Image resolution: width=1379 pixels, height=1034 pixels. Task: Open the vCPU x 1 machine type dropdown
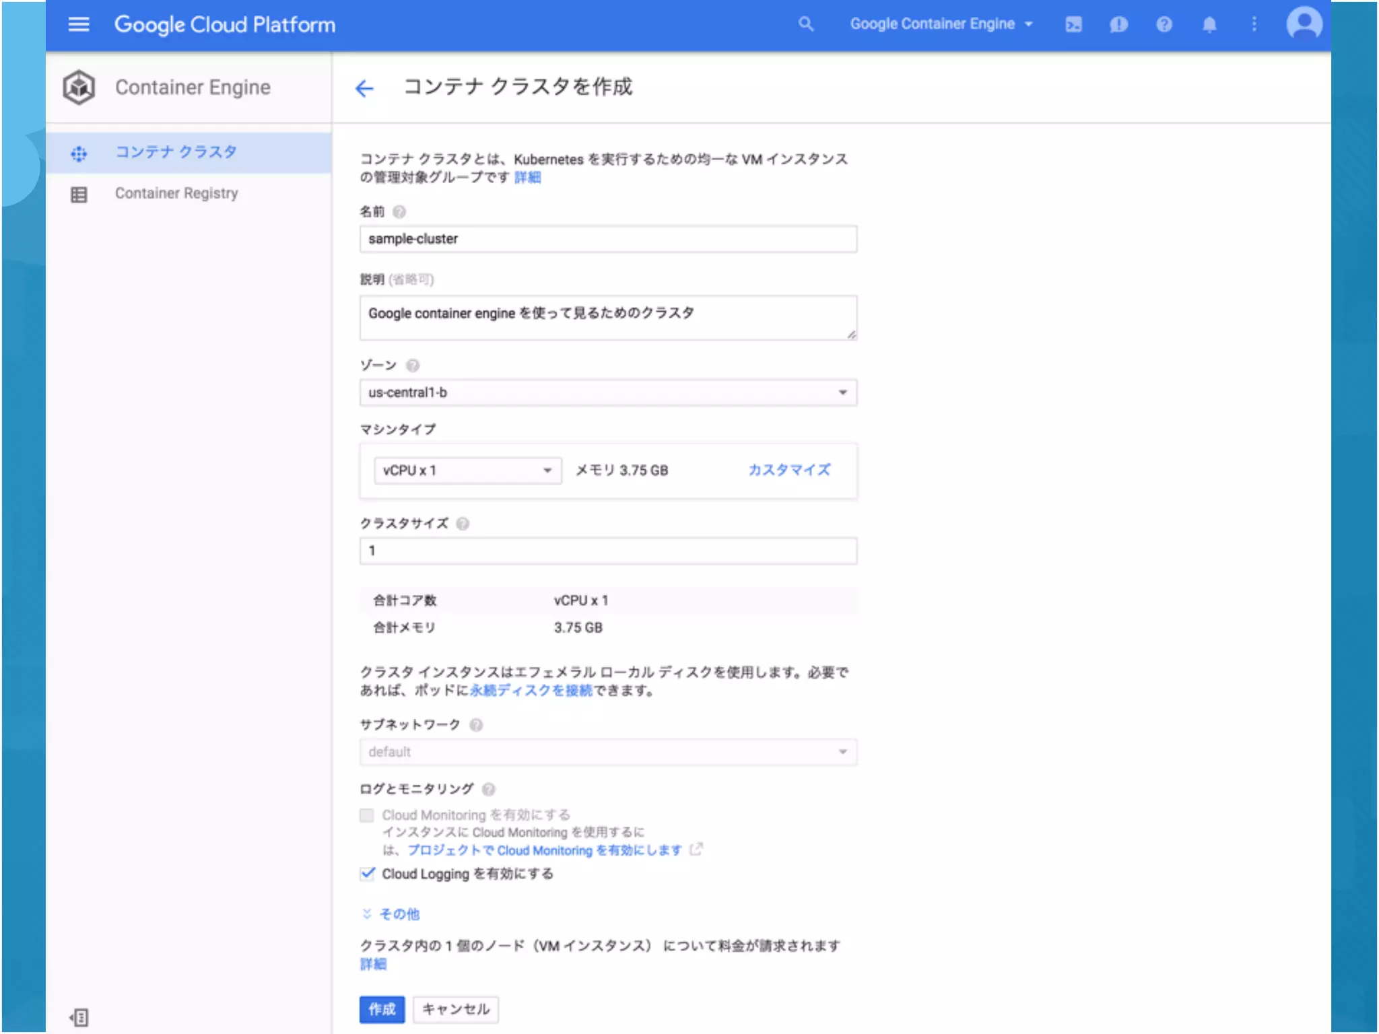[x=467, y=471]
